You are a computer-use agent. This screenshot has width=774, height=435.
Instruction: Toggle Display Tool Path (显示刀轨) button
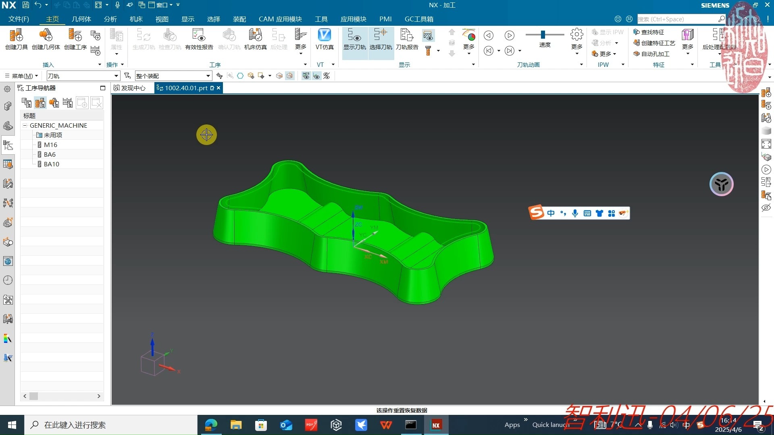354,36
